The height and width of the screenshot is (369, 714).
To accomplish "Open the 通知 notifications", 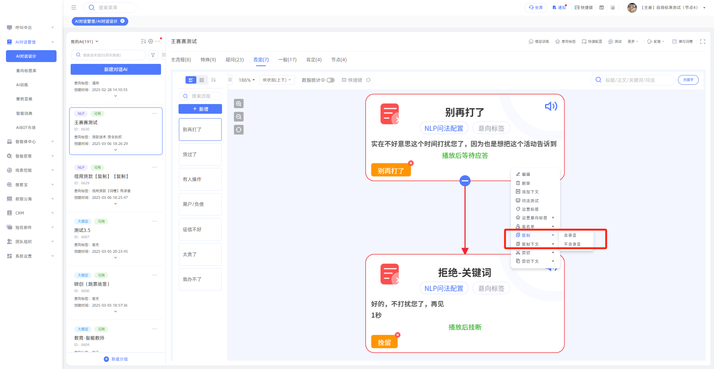I will click(x=559, y=7).
